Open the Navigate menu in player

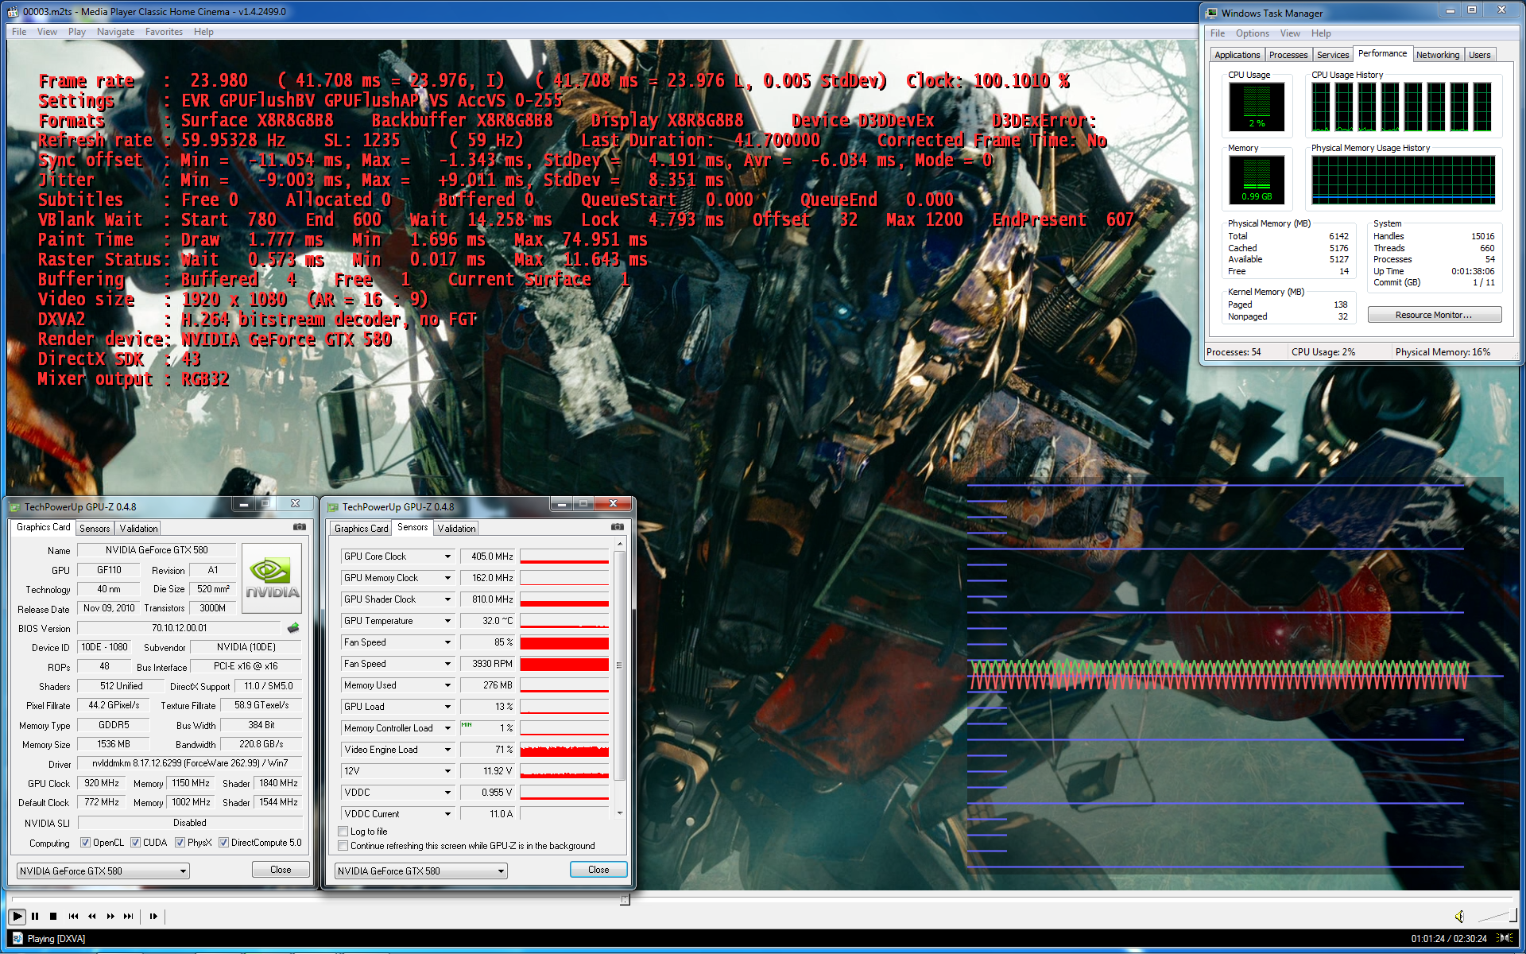pyautogui.click(x=115, y=32)
